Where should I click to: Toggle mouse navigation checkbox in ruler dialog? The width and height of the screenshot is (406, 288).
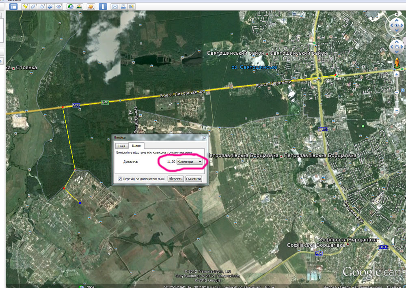(x=120, y=178)
